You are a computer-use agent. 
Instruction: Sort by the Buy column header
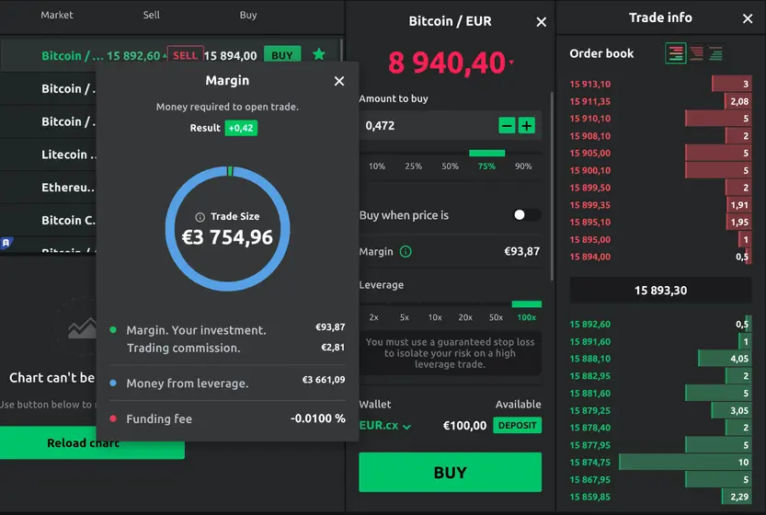pyautogui.click(x=248, y=15)
